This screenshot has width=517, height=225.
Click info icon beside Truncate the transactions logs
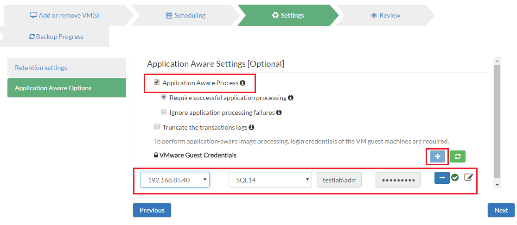click(251, 127)
